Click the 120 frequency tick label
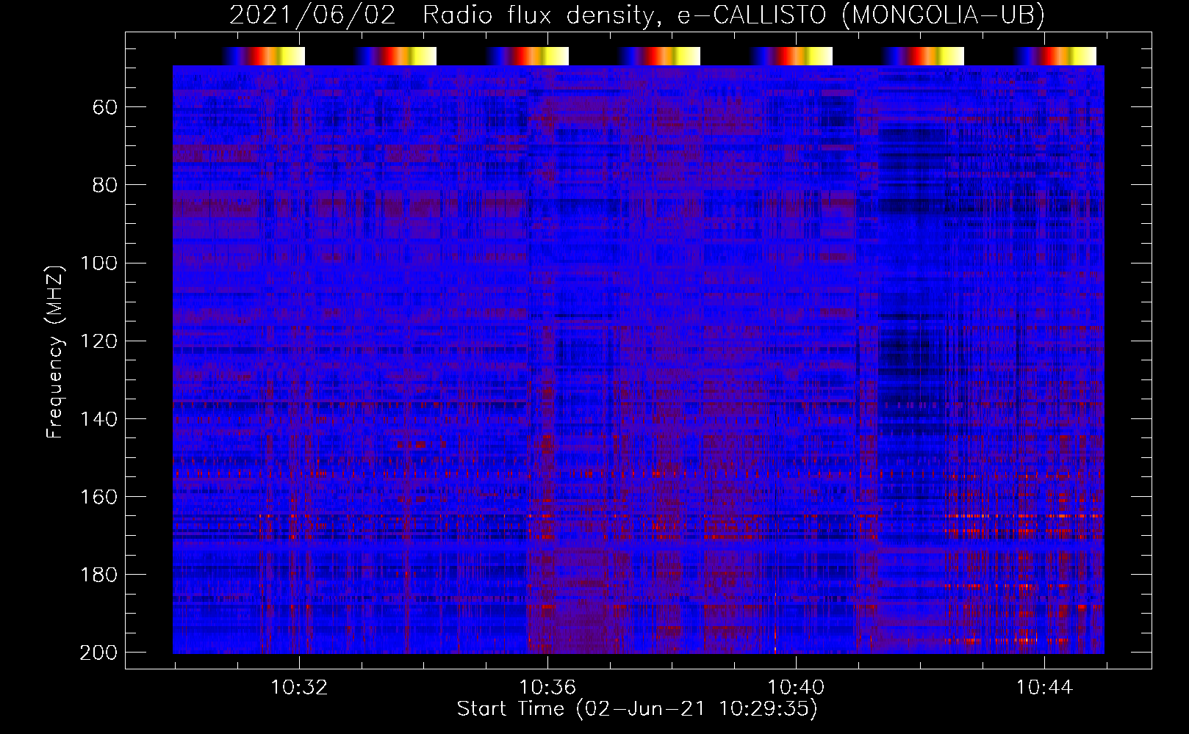 point(98,341)
